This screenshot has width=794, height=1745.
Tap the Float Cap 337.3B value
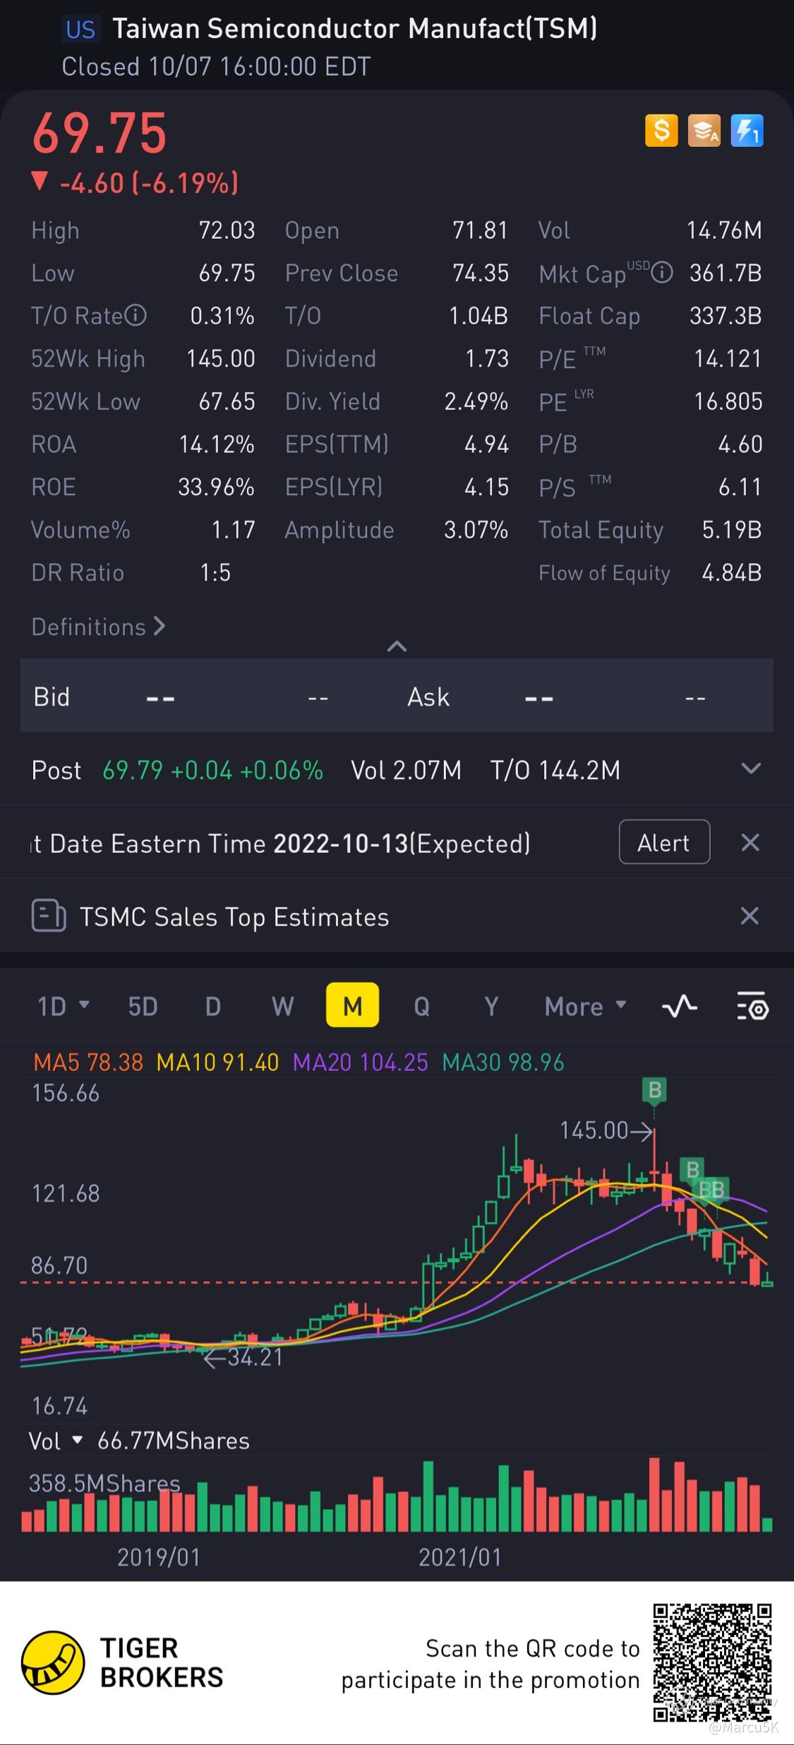[x=726, y=315]
